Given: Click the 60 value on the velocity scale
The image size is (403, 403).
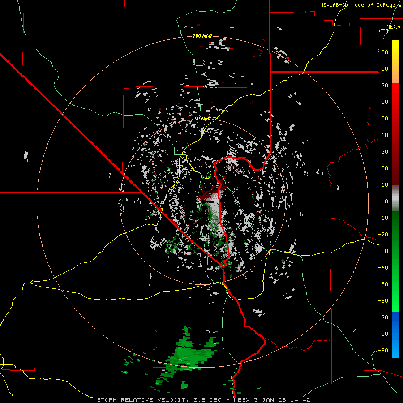Looking at the screenshot, I should (385, 102).
